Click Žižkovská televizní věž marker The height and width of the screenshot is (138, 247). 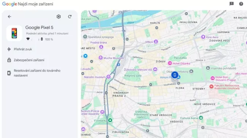[155, 69]
